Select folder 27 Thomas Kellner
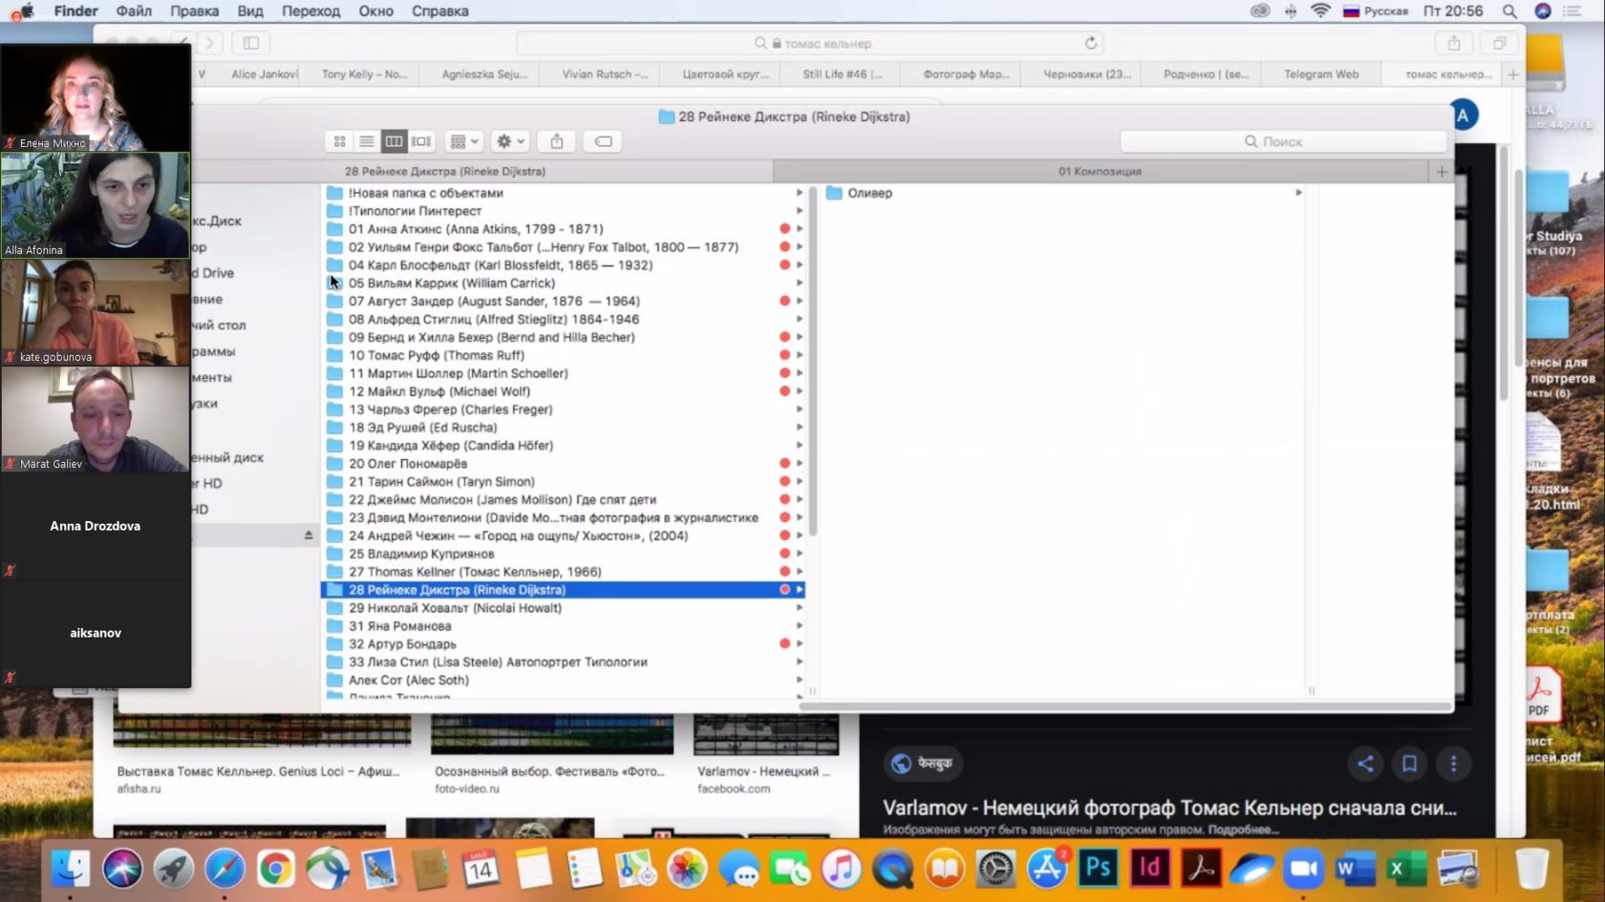The image size is (1605, 902). tap(475, 572)
